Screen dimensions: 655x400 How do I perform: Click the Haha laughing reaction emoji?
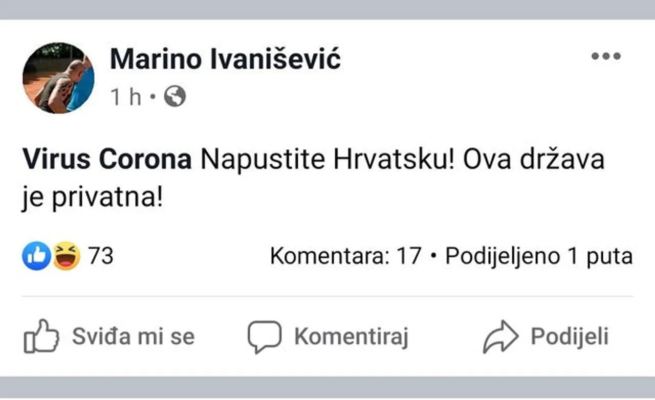click(67, 256)
